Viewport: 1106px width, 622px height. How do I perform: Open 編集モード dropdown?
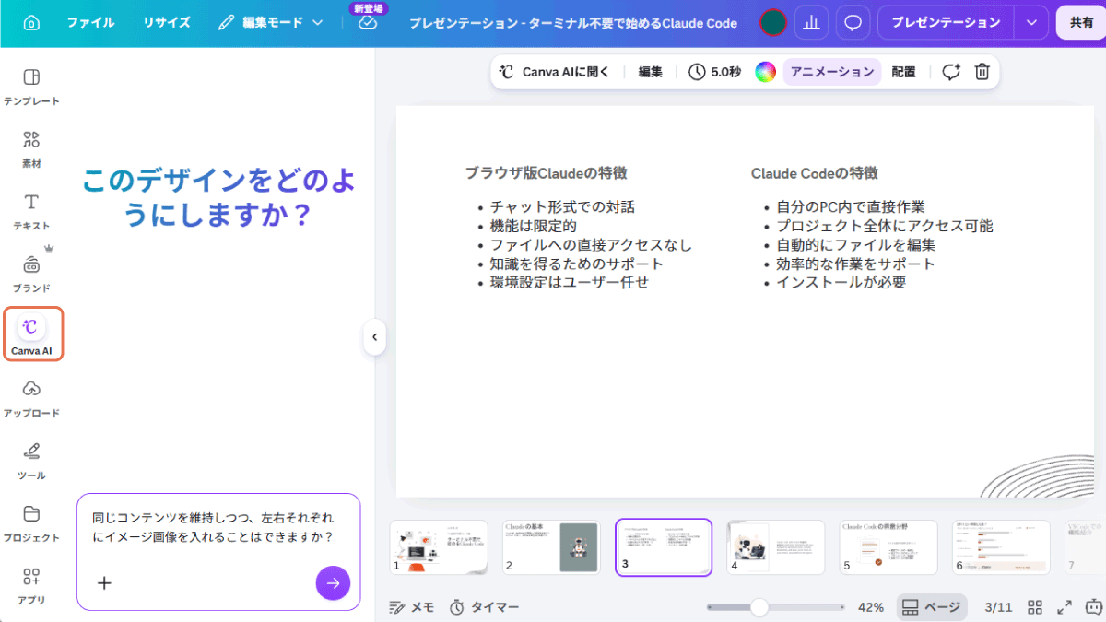[271, 22]
